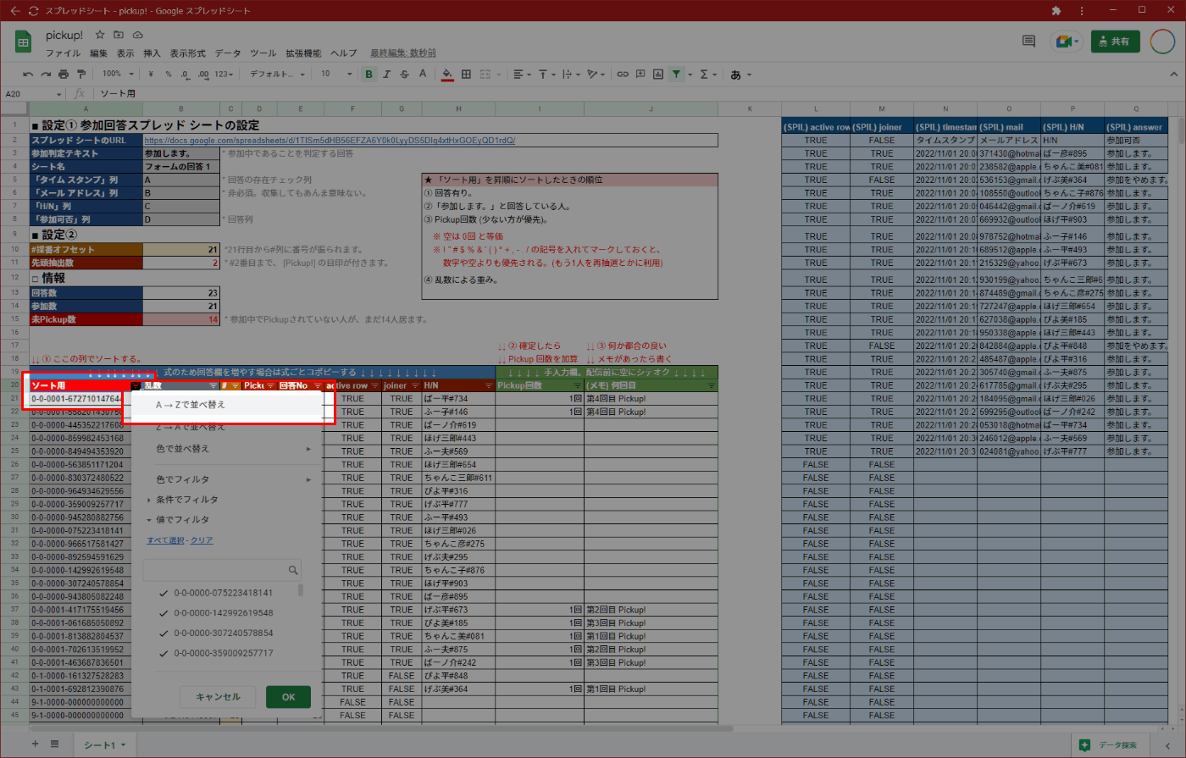Open the 挿入 menu
This screenshot has width=1186, height=758.
(152, 53)
